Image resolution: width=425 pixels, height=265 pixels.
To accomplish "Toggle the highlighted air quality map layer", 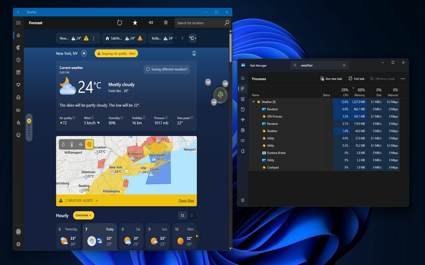I will [x=89, y=144].
